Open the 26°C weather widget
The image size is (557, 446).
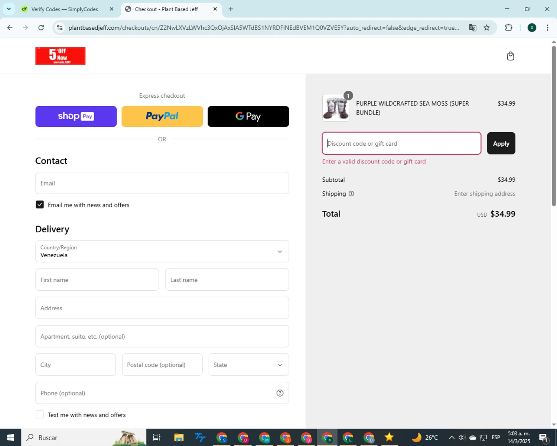pos(425,437)
